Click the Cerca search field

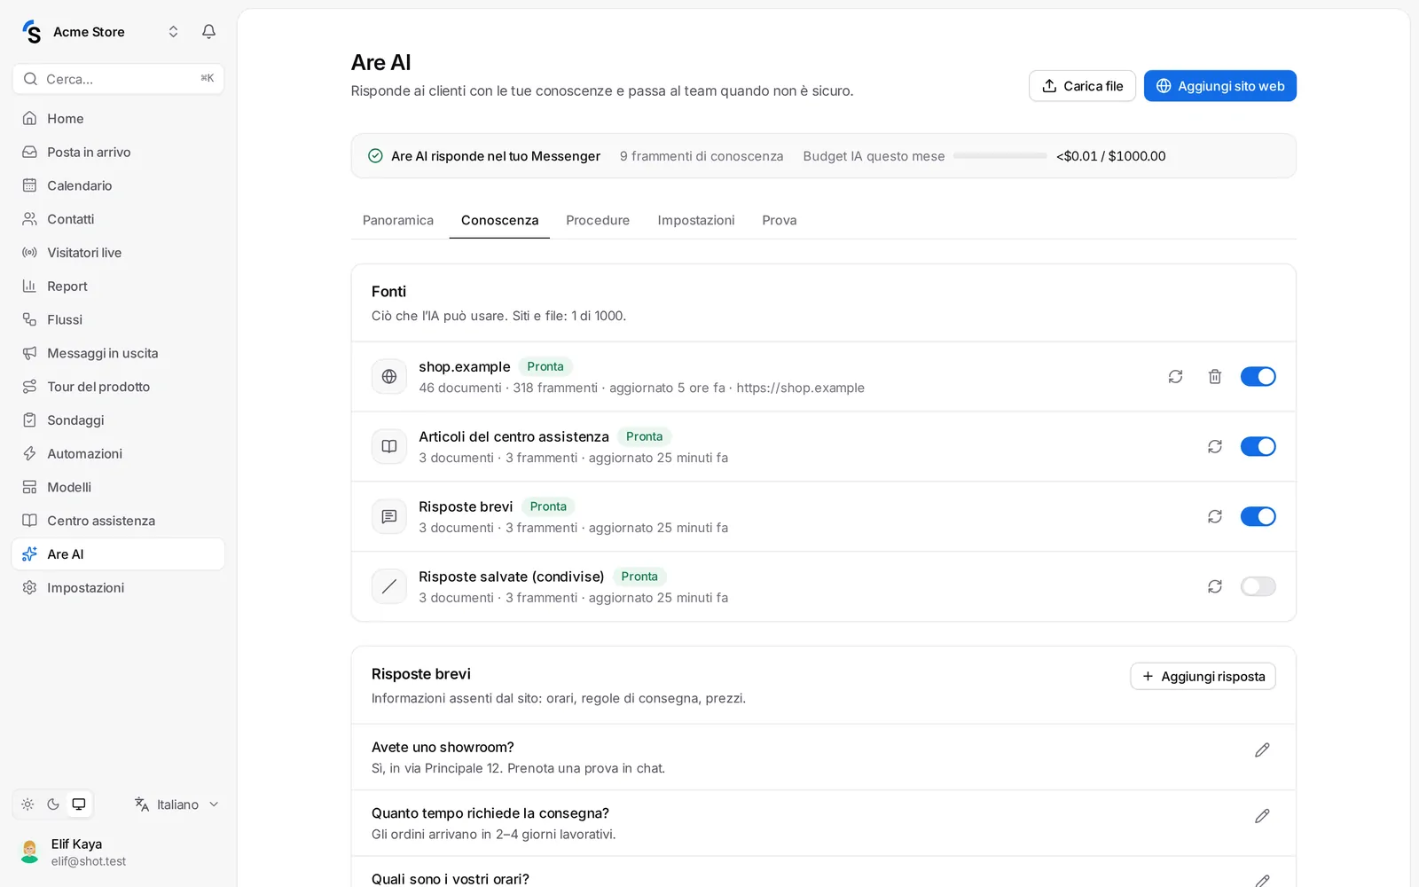[118, 79]
